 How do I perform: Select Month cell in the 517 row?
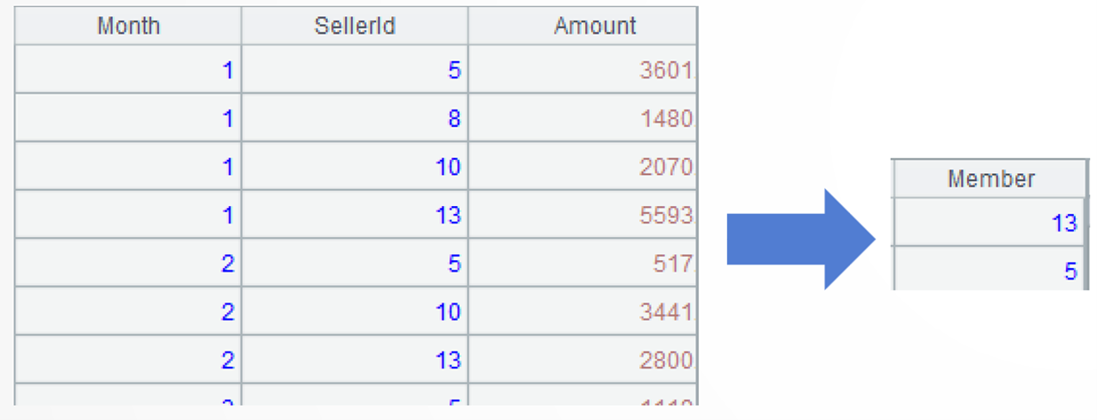[128, 264]
